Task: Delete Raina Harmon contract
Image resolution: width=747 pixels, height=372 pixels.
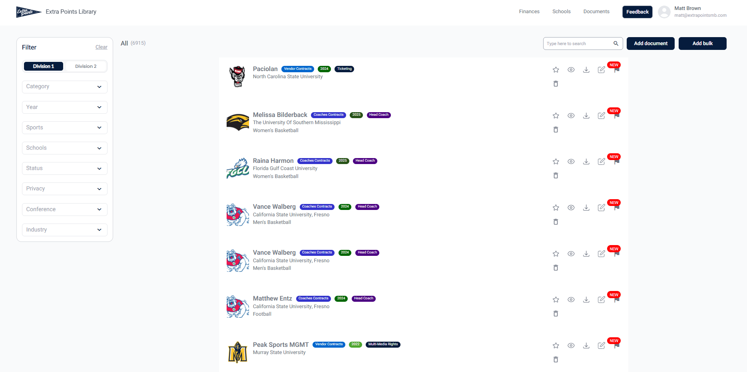Action: point(556,176)
